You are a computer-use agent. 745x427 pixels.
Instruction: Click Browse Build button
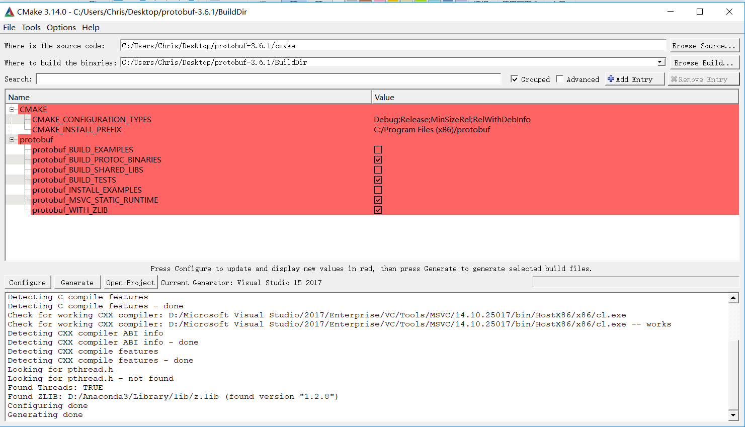click(x=704, y=63)
